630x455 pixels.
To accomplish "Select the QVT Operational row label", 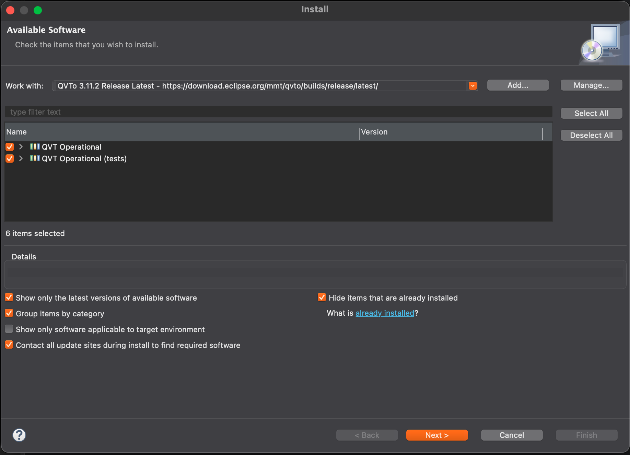I will pyautogui.click(x=72, y=147).
